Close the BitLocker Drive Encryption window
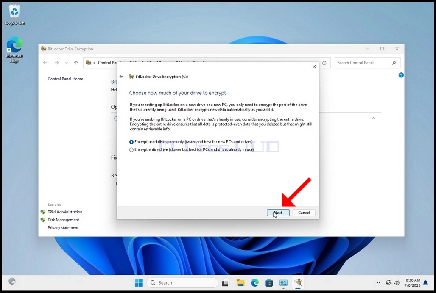Viewport: 436px width, 293px height. click(397, 49)
